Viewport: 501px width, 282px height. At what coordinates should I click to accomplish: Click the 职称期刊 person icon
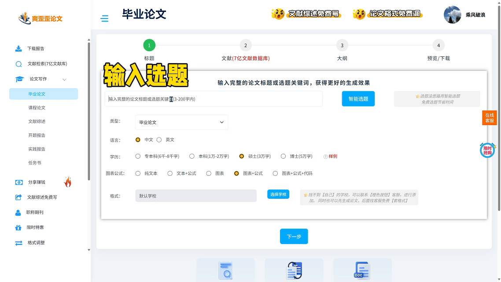tap(18, 212)
